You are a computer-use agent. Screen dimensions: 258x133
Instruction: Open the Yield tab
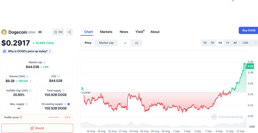(140, 32)
